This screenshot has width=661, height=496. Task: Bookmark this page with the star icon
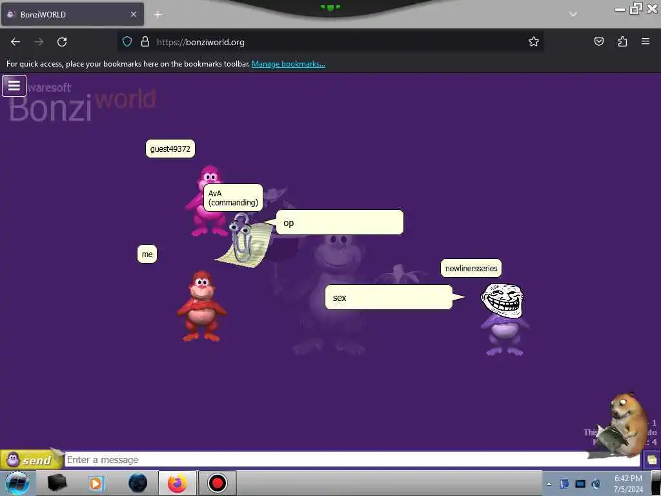click(x=534, y=42)
